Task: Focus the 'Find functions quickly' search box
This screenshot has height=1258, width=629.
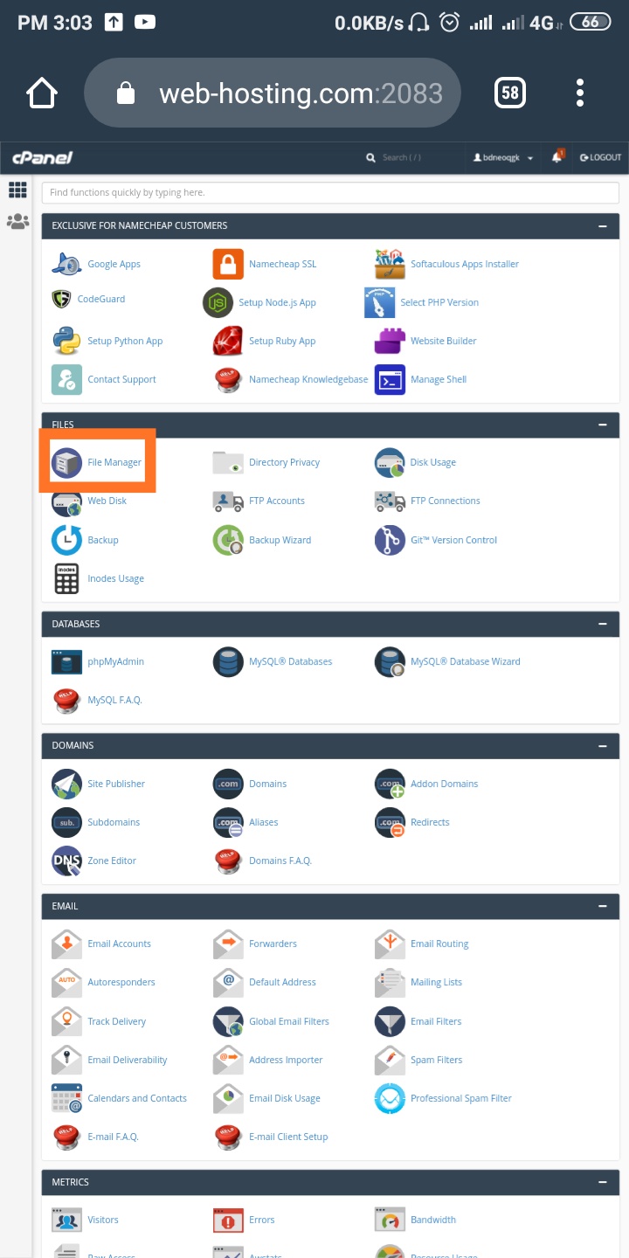Action: [330, 192]
